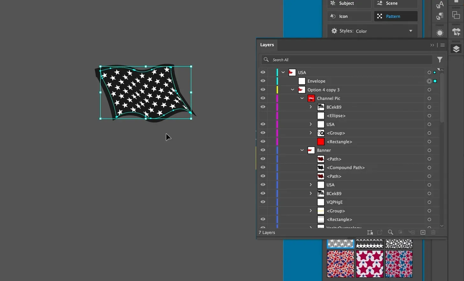Hide the Envelope layer
Viewport: 464px width, 281px height.
[263, 81]
